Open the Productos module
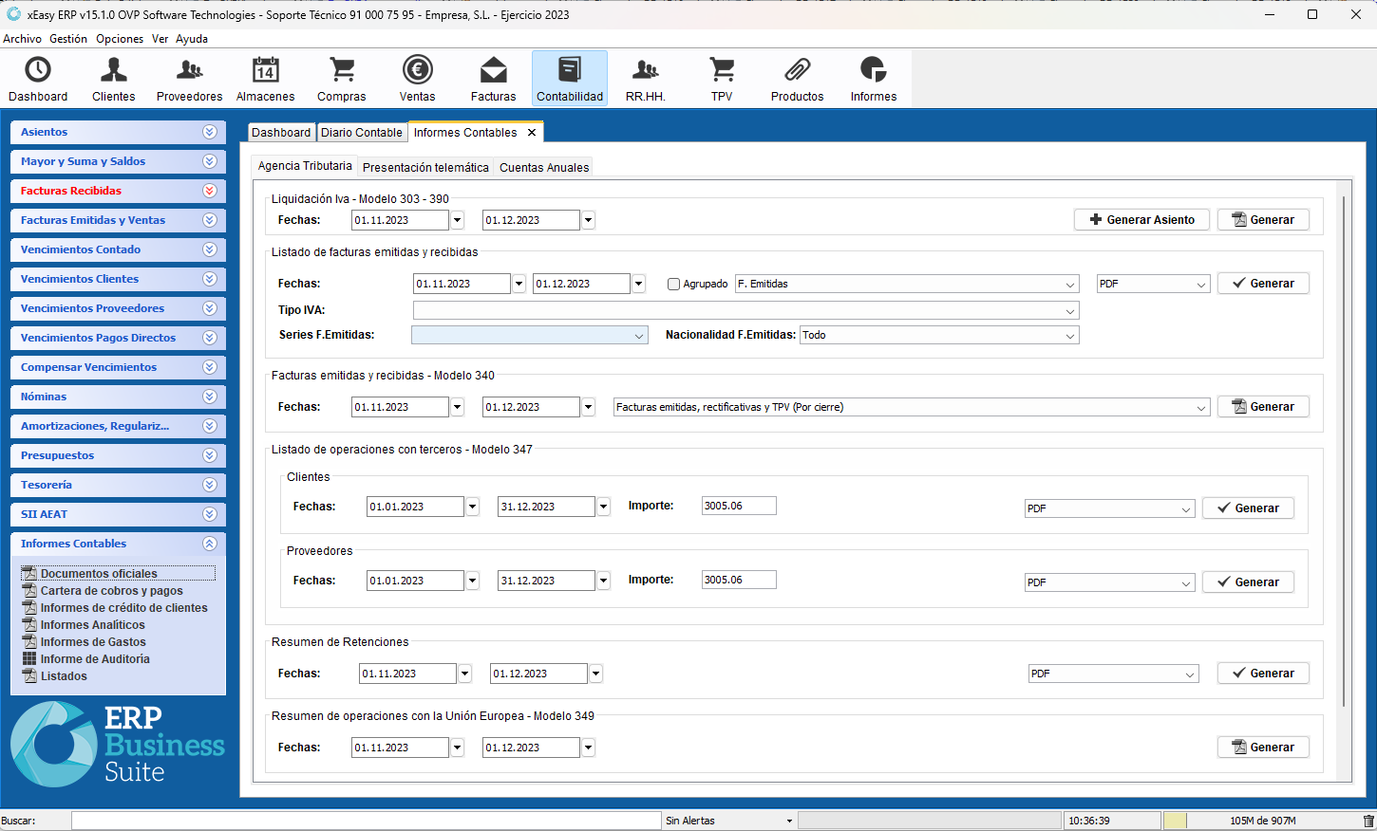Image resolution: width=1377 pixels, height=831 pixels. tap(798, 79)
